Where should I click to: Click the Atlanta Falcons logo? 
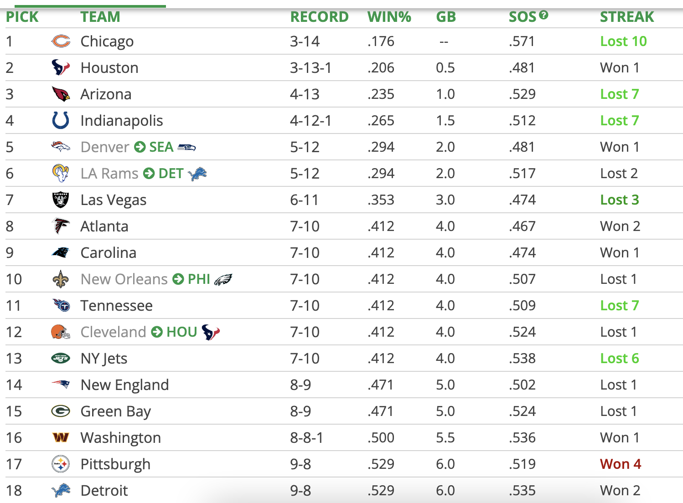tap(61, 226)
